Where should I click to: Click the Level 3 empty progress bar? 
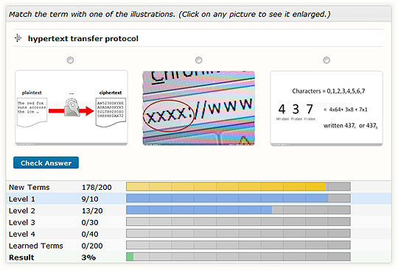[238, 221]
